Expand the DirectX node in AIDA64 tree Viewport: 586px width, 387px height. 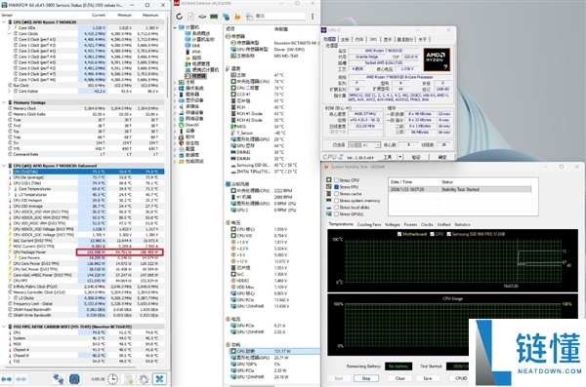tap(175, 125)
